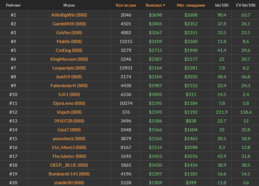Open DEEP__BLUE (888) player profile
Screen dimensions: 259x186
tap(69, 165)
